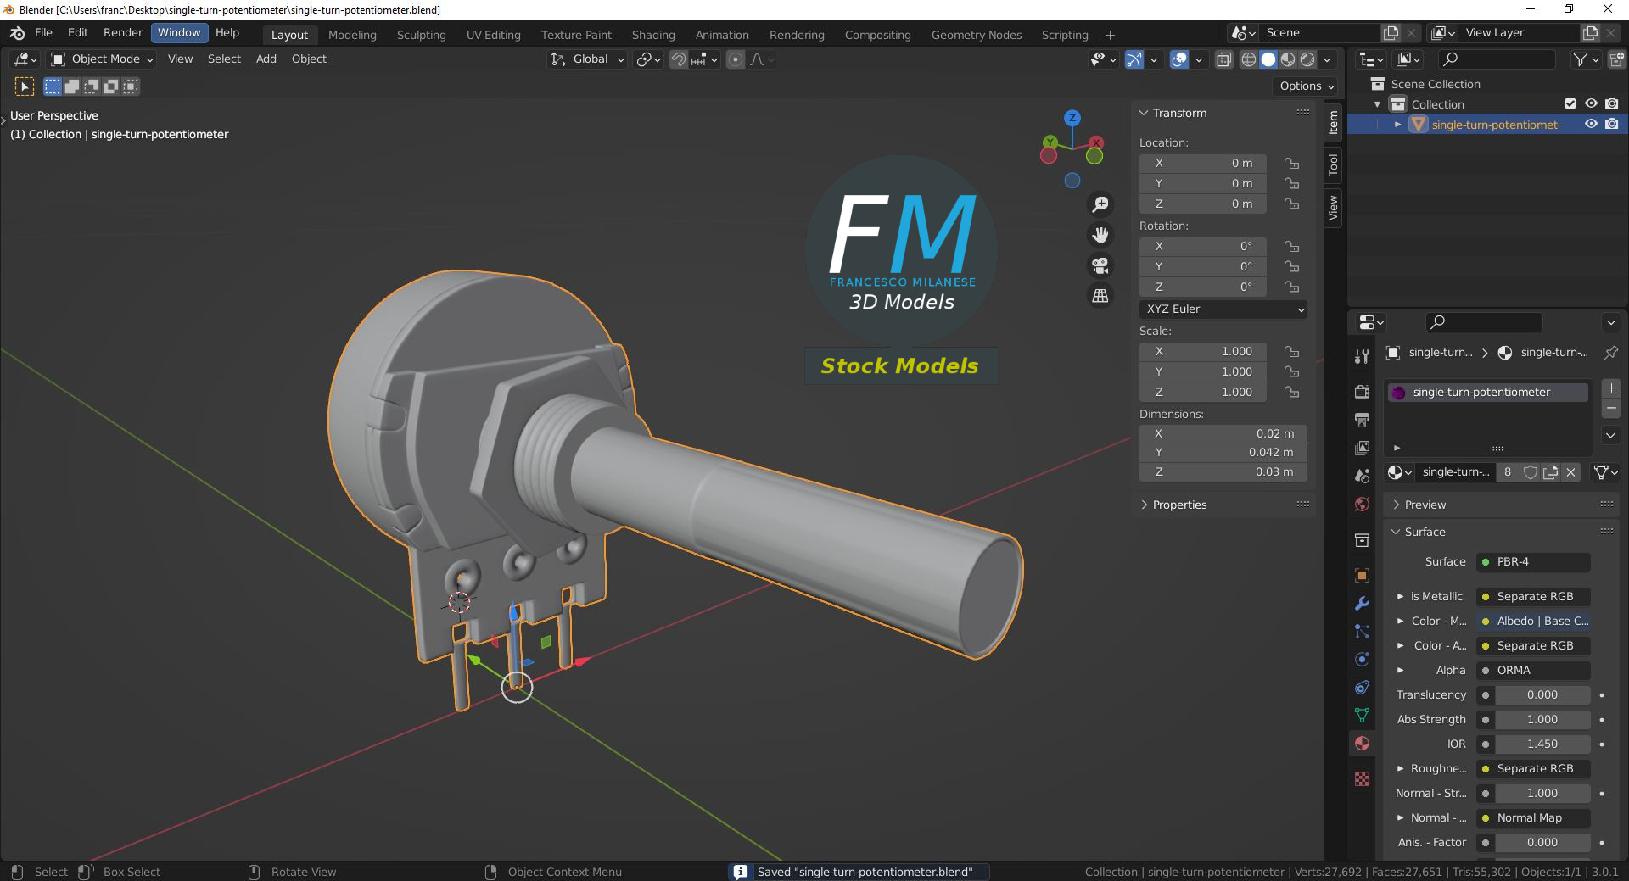Image resolution: width=1629 pixels, height=881 pixels.
Task: Open the Modifier properties wrench icon
Action: coord(1362,603)
